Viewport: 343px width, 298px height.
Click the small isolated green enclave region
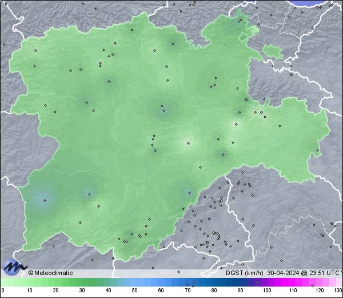pos(273,51)
